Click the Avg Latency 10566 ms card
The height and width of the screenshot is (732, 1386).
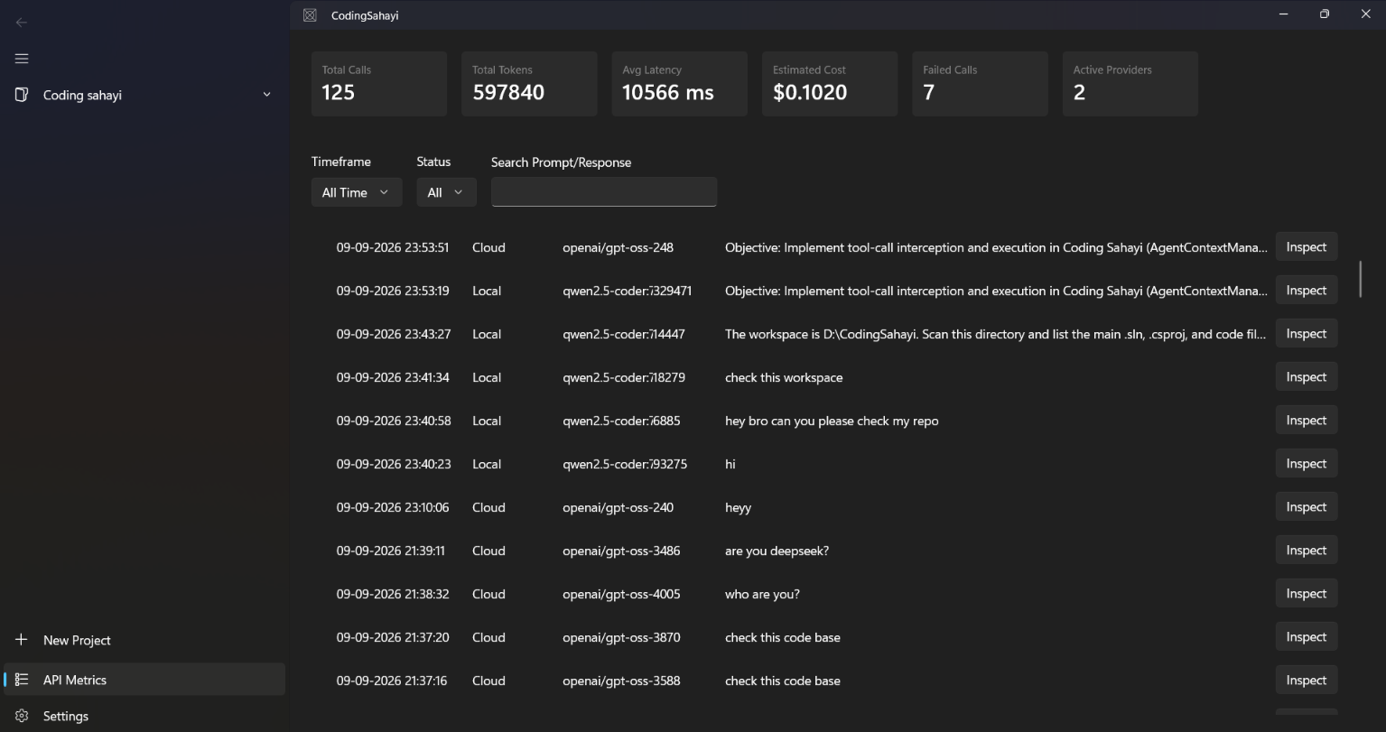[679, 83]
